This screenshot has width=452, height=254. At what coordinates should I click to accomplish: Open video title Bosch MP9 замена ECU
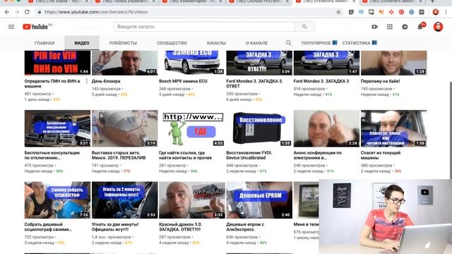[183, 81]
